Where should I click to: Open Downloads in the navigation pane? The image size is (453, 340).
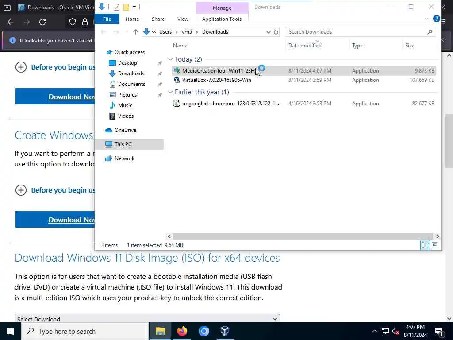pos(131,73)
